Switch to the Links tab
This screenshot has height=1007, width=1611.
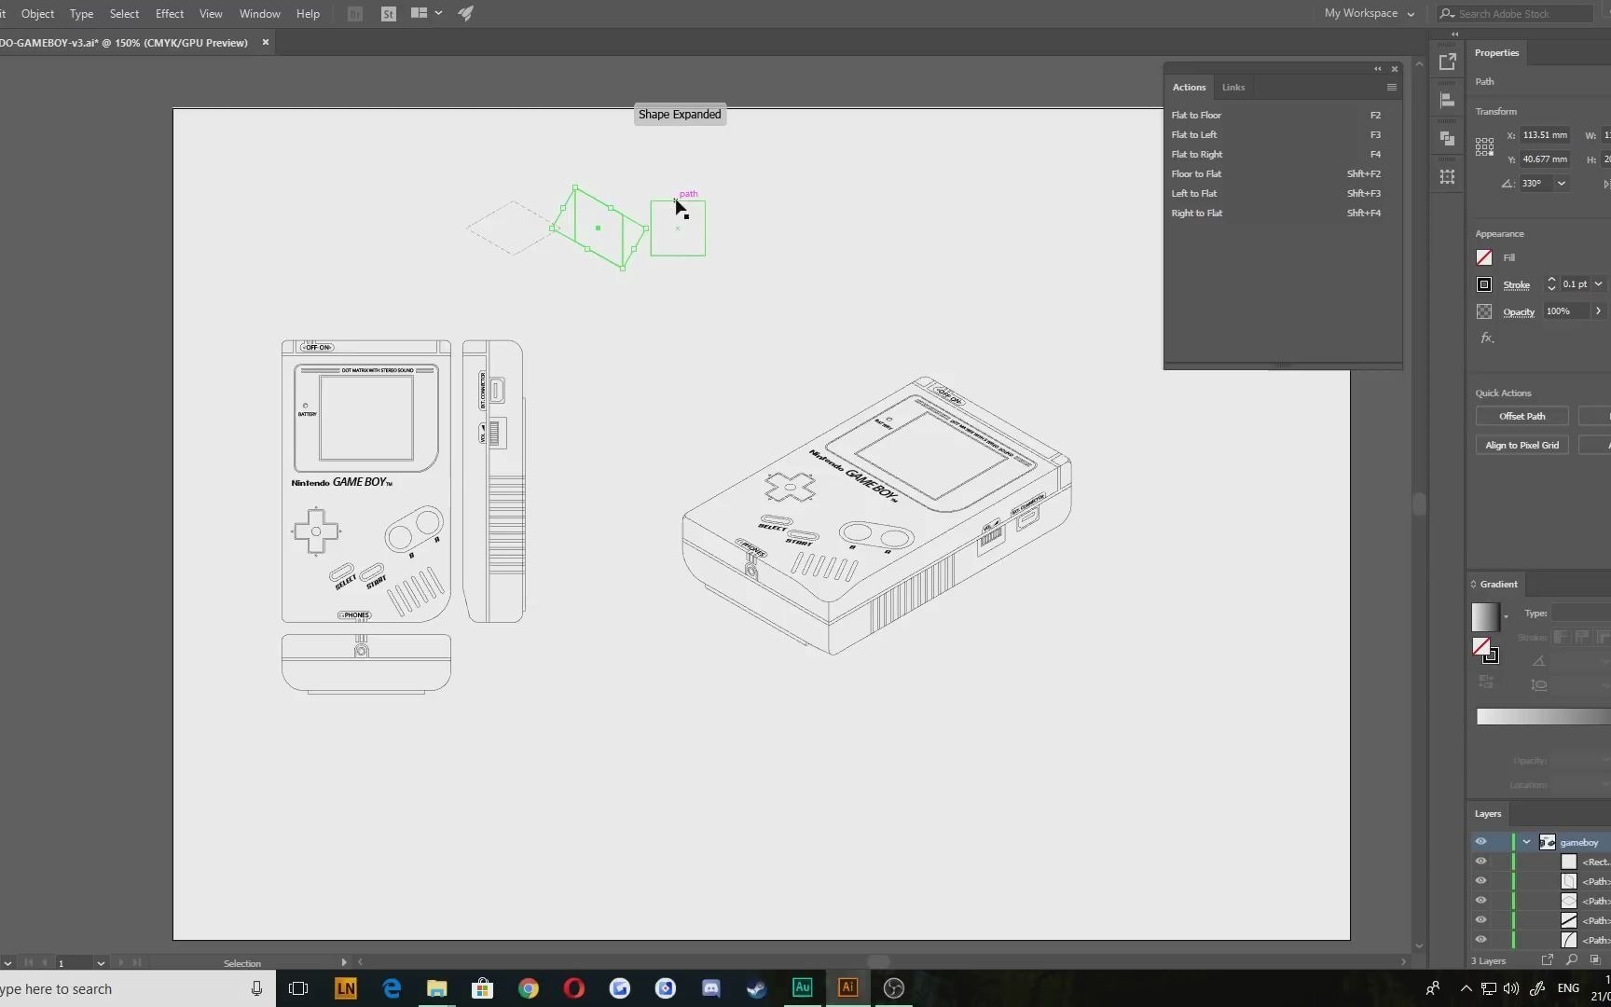1233,88
